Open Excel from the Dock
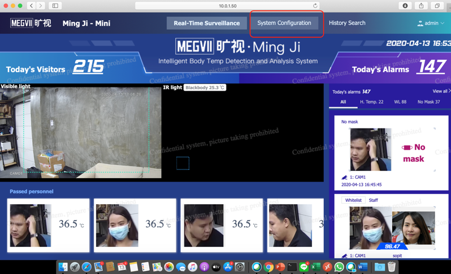This screenshot has width=451, height=274. (x=315, y=267)
